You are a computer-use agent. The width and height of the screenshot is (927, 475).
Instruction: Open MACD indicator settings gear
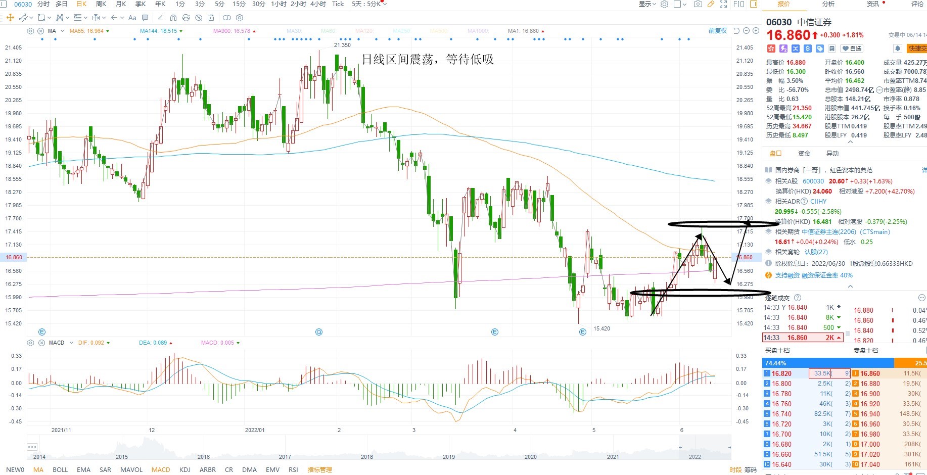(x=30, y=343)
